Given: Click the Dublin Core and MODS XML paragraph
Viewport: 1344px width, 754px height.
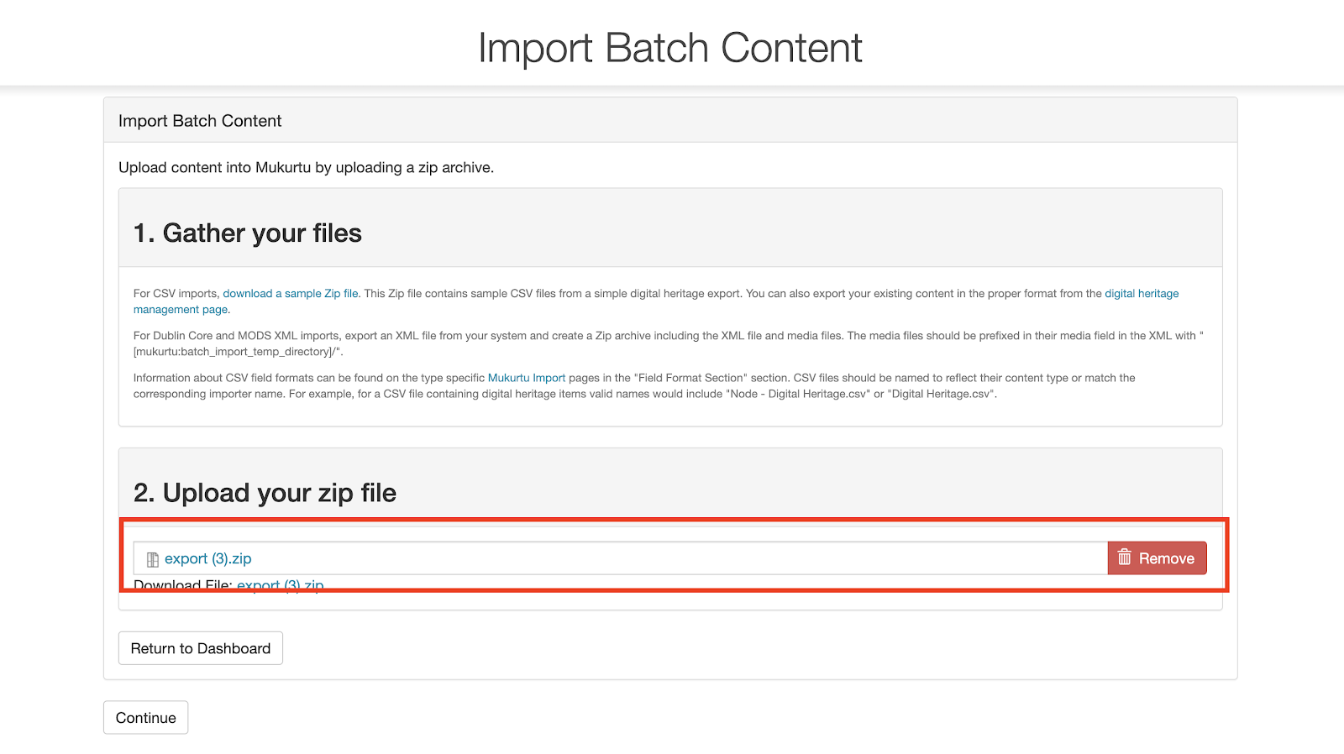Looking at the screenshot, I should click(588, 336).
